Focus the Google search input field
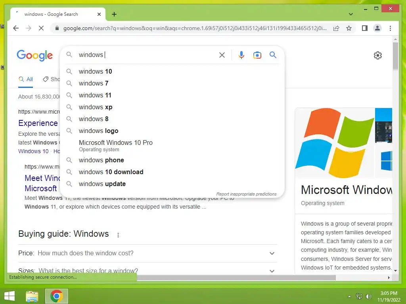Viewport: 406px width, 304px height. [x=147, y=55]
